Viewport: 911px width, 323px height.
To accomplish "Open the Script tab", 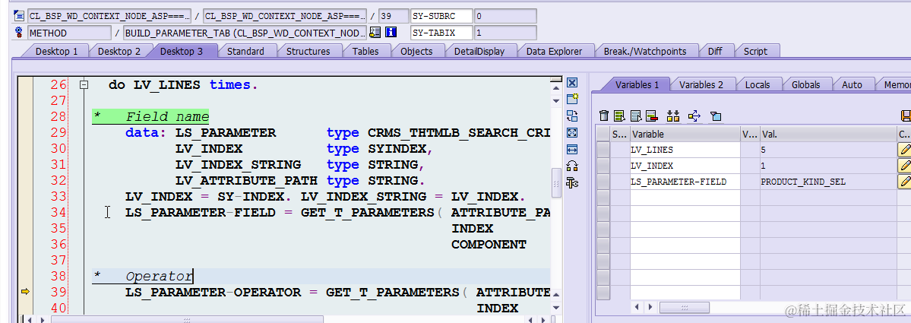I will click(755, 51).
